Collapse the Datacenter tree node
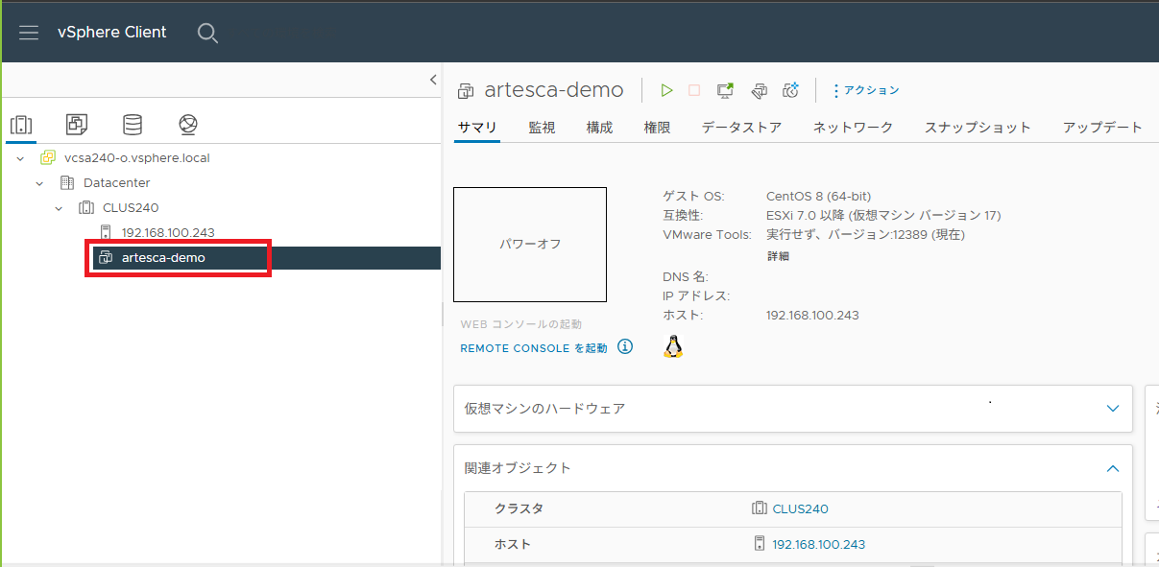This screenshot has height=567, width=1159. (x=39, y=182)
